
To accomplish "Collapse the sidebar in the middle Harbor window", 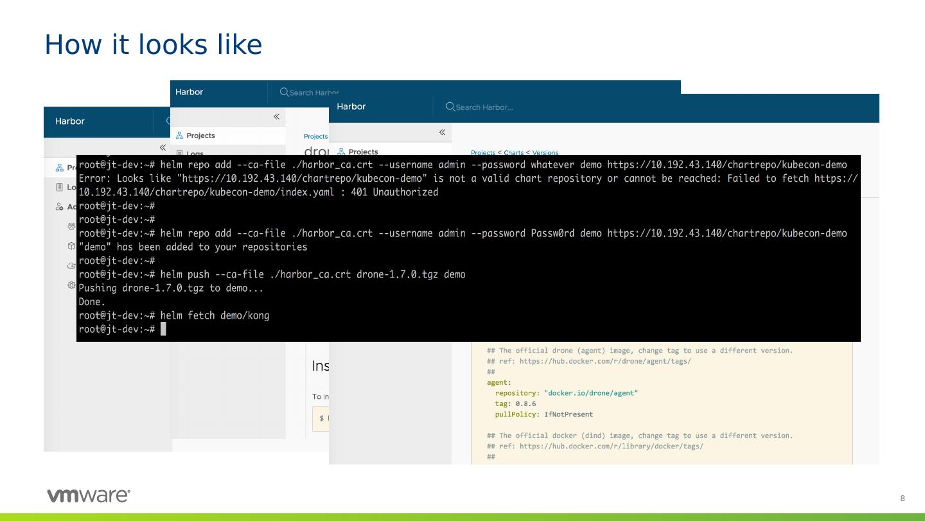I will [276, 117].
